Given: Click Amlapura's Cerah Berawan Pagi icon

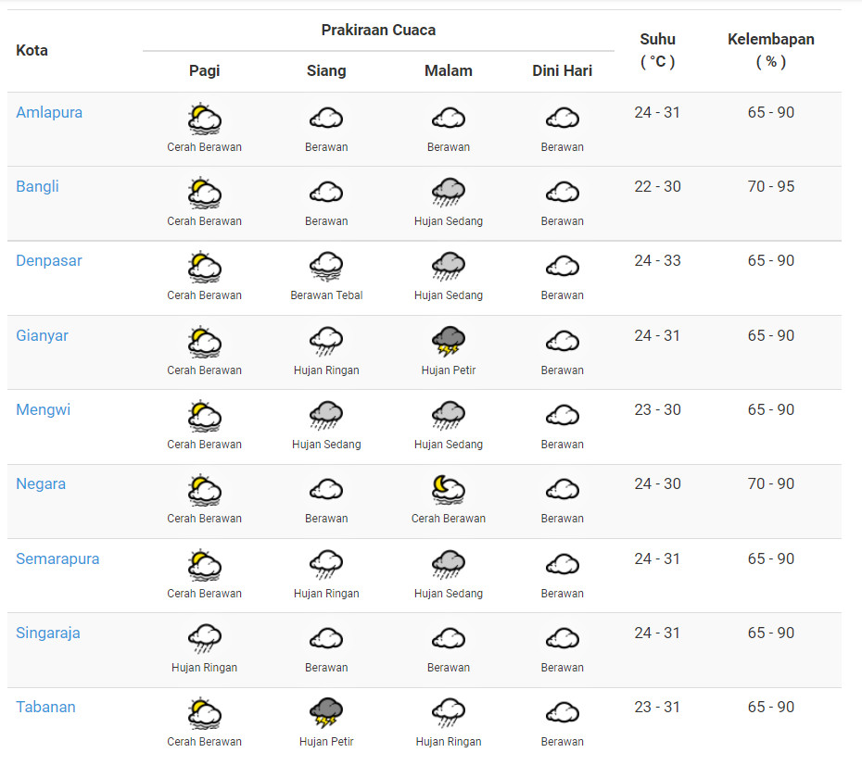Looking at the screenshot, I should point(204,119).
